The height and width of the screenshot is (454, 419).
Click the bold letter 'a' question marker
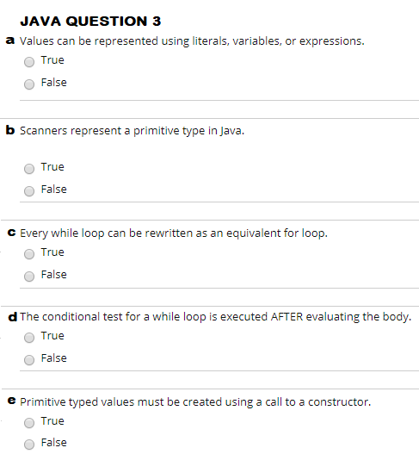10,40
